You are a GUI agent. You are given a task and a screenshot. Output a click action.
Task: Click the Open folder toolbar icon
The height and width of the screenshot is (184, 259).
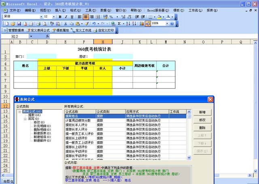point(13,23)
